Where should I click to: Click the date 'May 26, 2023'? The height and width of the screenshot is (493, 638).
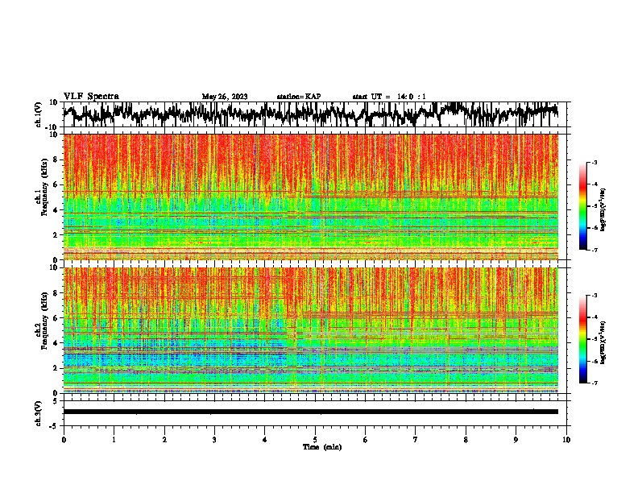(x=225, y=97)
